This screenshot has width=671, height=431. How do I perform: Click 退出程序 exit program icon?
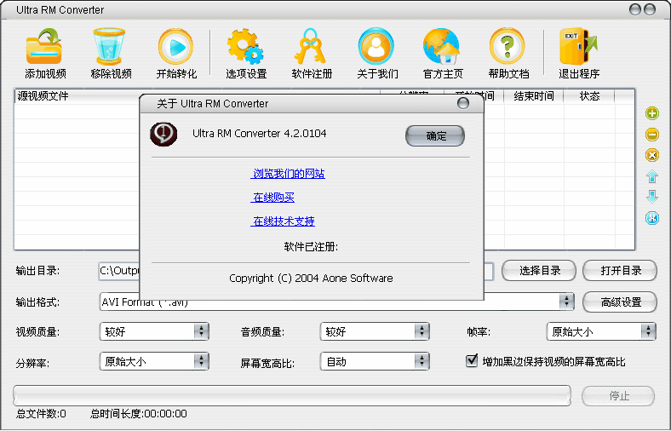point(578,48)
